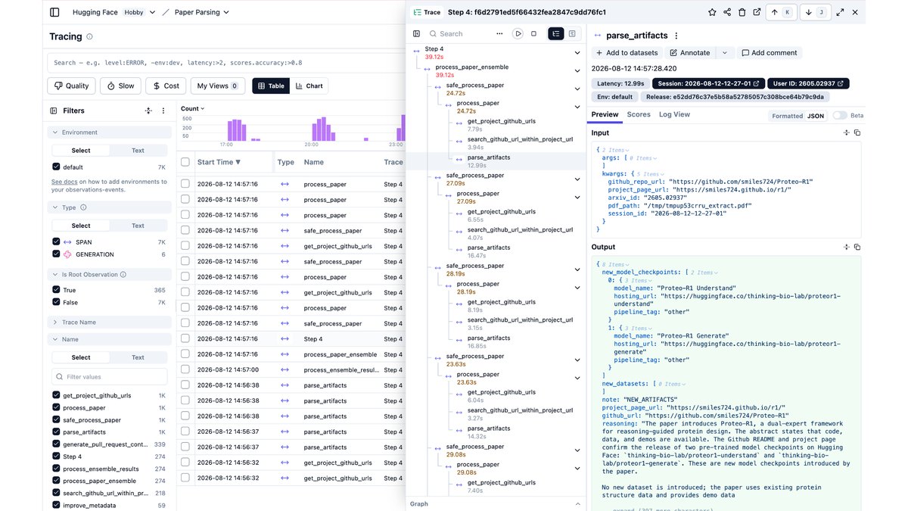Viewport: 908px width, 511px height.
Task: Go to the next trace (J arrow)
Action: 815,12
